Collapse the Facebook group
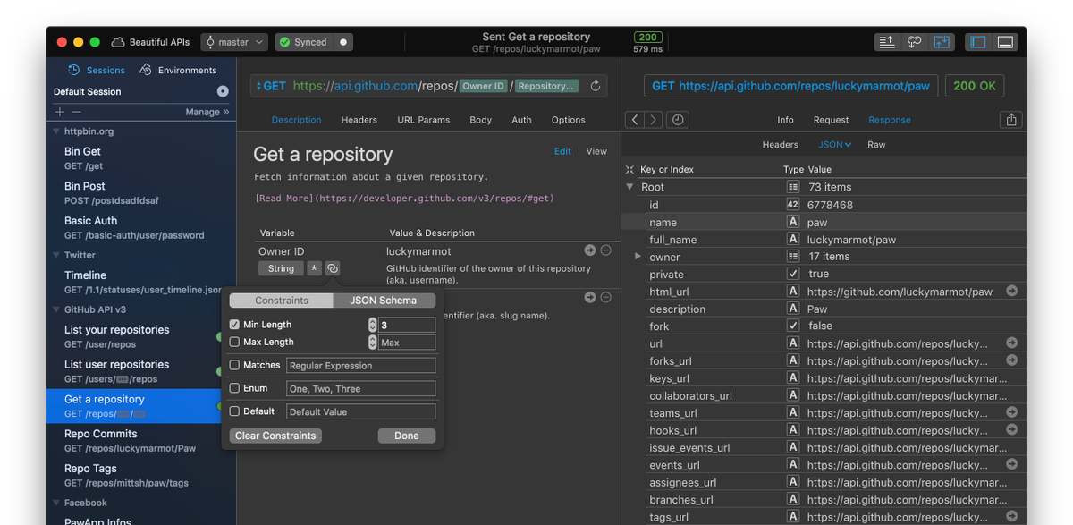The width and height of the screenshot is (1073, 525). tap(55, 503)
